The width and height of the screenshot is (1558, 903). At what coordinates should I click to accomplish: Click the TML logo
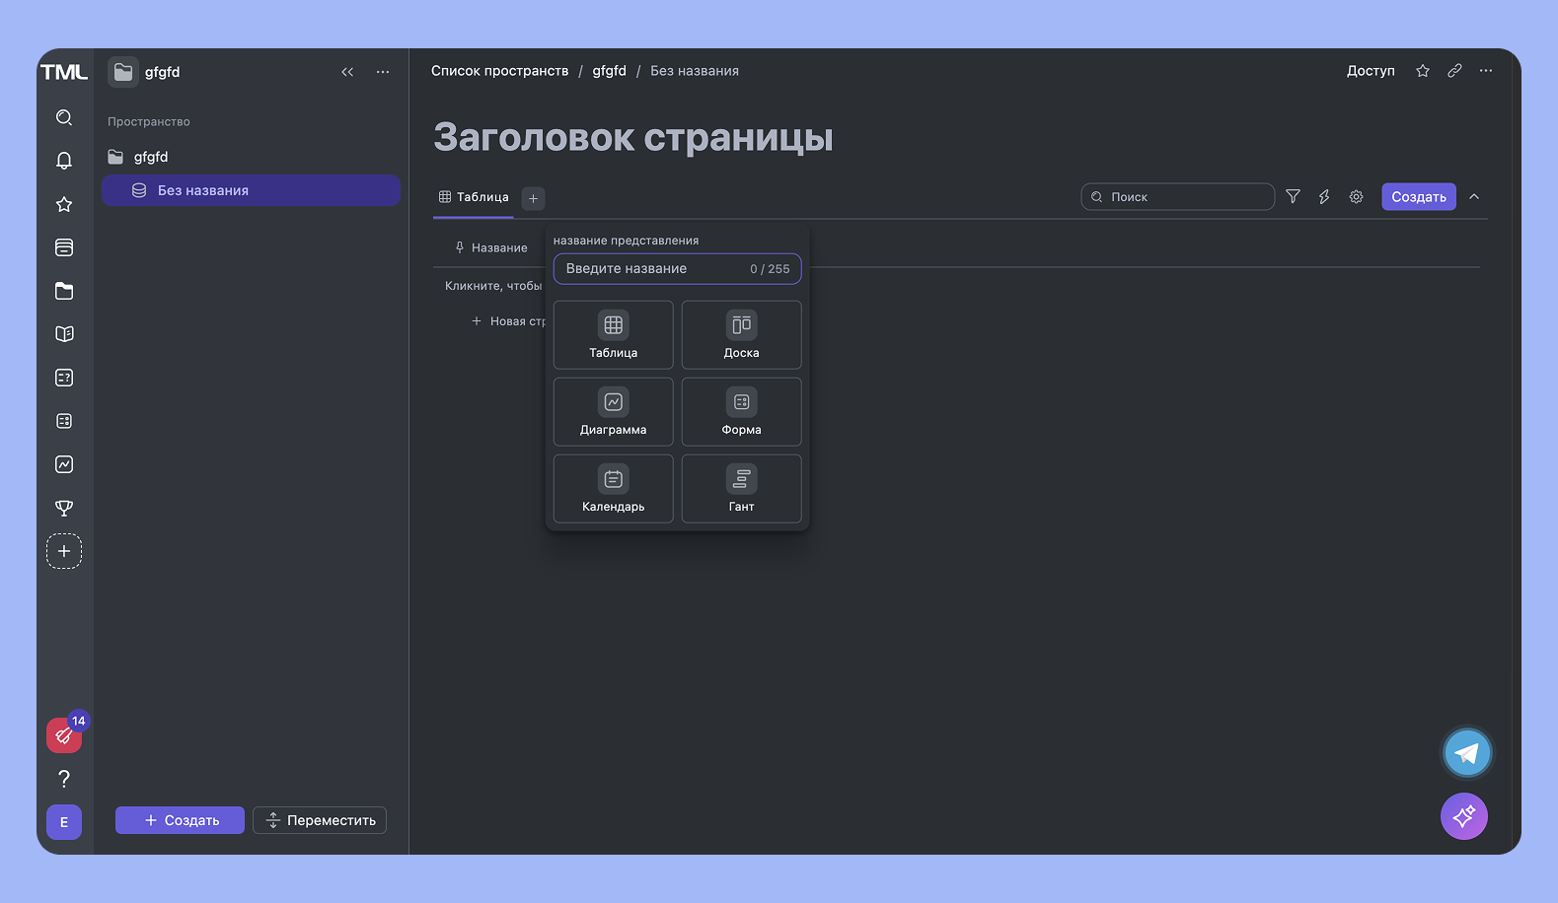pyautogui.click(x=64, y=72)
